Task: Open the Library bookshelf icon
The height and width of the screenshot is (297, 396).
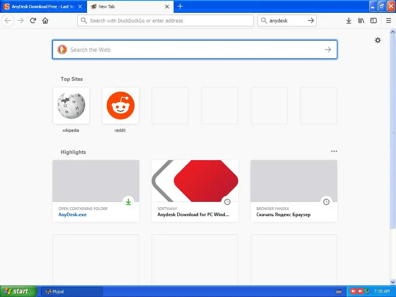Action: coord(361,20)
